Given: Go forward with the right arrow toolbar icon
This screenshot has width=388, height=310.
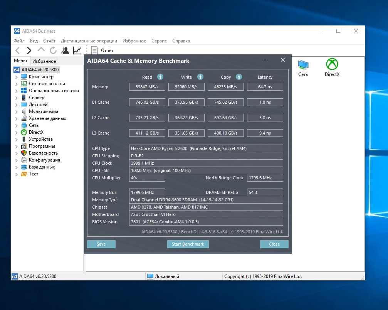Looking at the screenshot, I should tap(29, 51).
